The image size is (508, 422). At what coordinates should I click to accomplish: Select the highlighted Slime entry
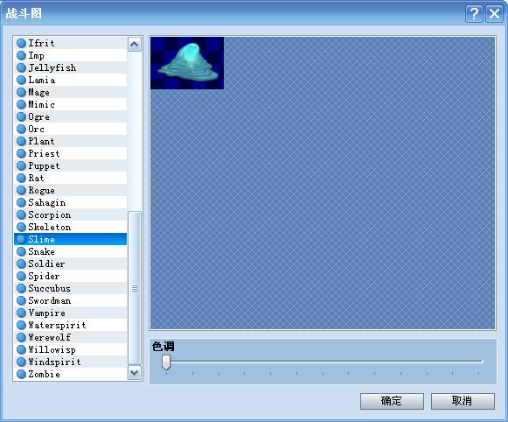[70, 239]
